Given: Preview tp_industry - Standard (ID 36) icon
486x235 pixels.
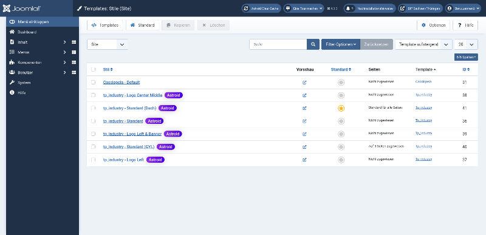Looking at the screenshot, I should coord(304,121).
